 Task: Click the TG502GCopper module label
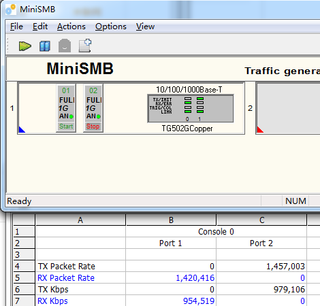pos(187,129)
